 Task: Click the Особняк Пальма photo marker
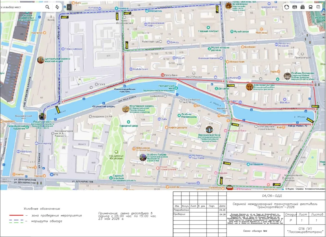(x=143, y=158)
